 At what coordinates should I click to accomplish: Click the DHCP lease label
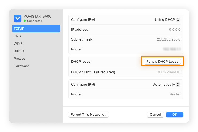81,62
